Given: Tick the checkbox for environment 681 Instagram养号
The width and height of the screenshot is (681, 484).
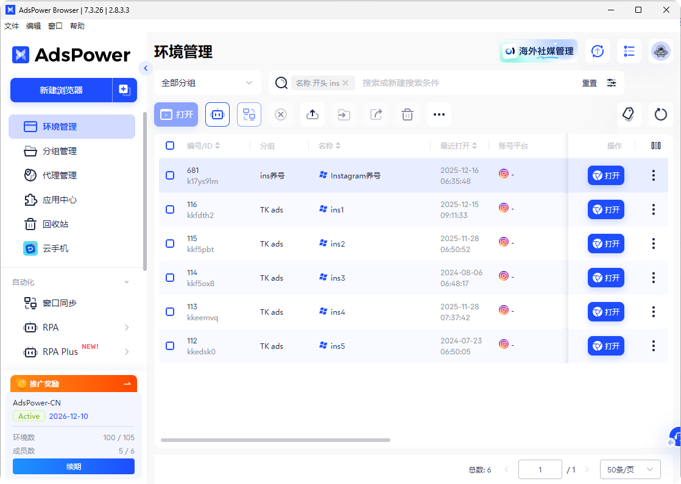Looking at the screenshot, I should (x=169, y=175).
